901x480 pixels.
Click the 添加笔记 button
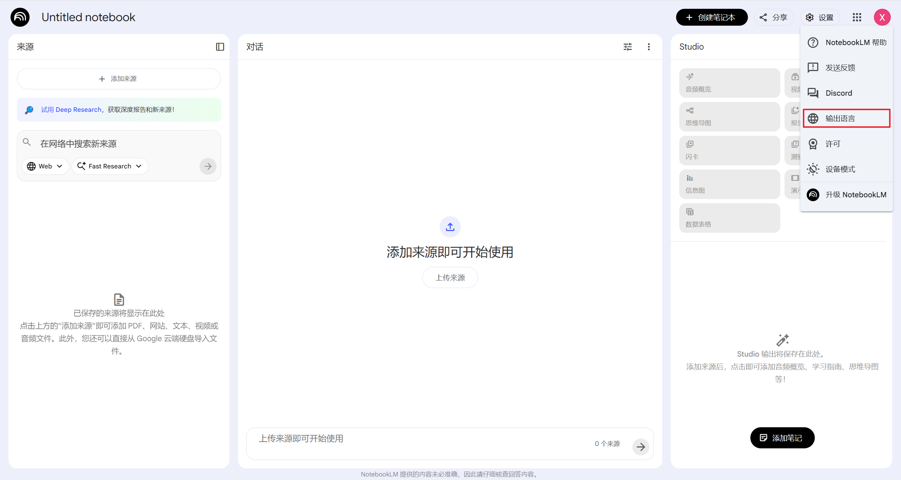[782, 438]
